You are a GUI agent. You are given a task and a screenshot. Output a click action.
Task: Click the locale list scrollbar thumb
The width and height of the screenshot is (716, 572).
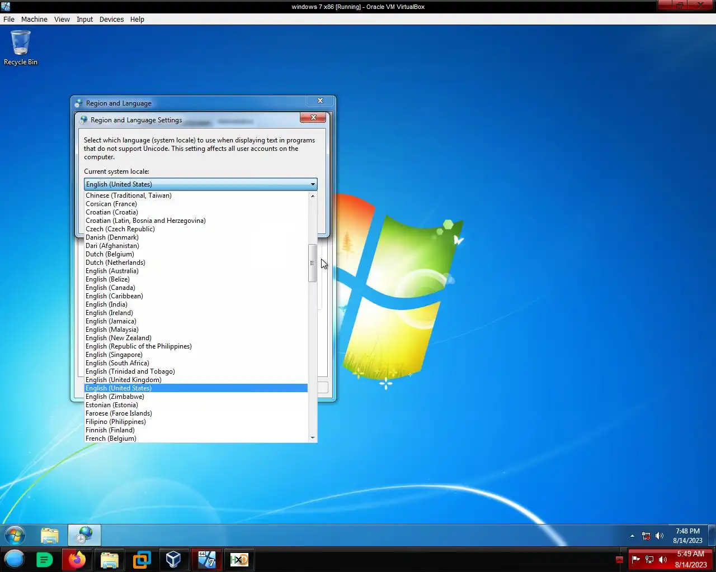[313, 263]
